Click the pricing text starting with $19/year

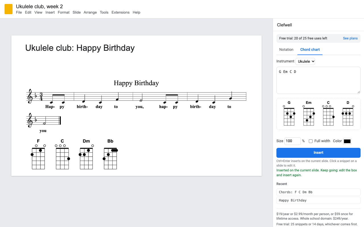coord(315,216)
